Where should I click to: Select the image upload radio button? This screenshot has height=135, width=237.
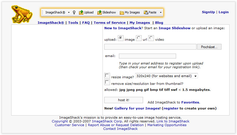[x=120, y=38]
